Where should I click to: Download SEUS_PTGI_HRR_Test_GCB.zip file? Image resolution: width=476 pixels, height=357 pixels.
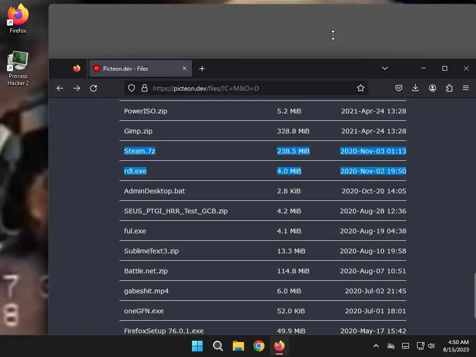pos(176,211)
